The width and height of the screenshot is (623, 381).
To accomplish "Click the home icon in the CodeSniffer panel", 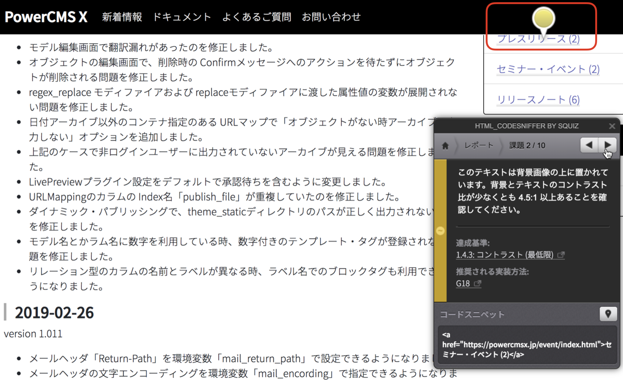I will tap(445, 145).
